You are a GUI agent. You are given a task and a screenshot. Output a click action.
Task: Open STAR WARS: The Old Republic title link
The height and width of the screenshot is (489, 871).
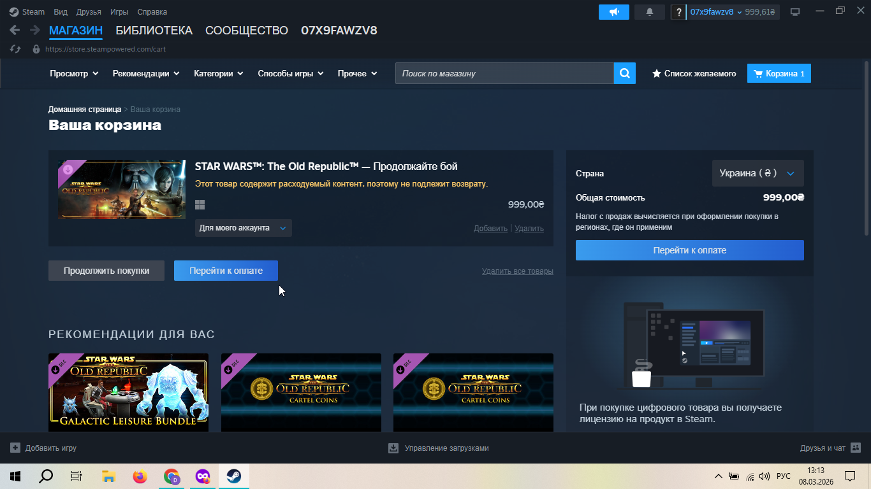pos(326,167)
